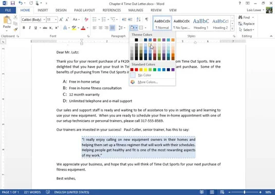Toggle Bold formatting
The height and width of the screenshot is (195, 275).
click(x=24, y=28)
